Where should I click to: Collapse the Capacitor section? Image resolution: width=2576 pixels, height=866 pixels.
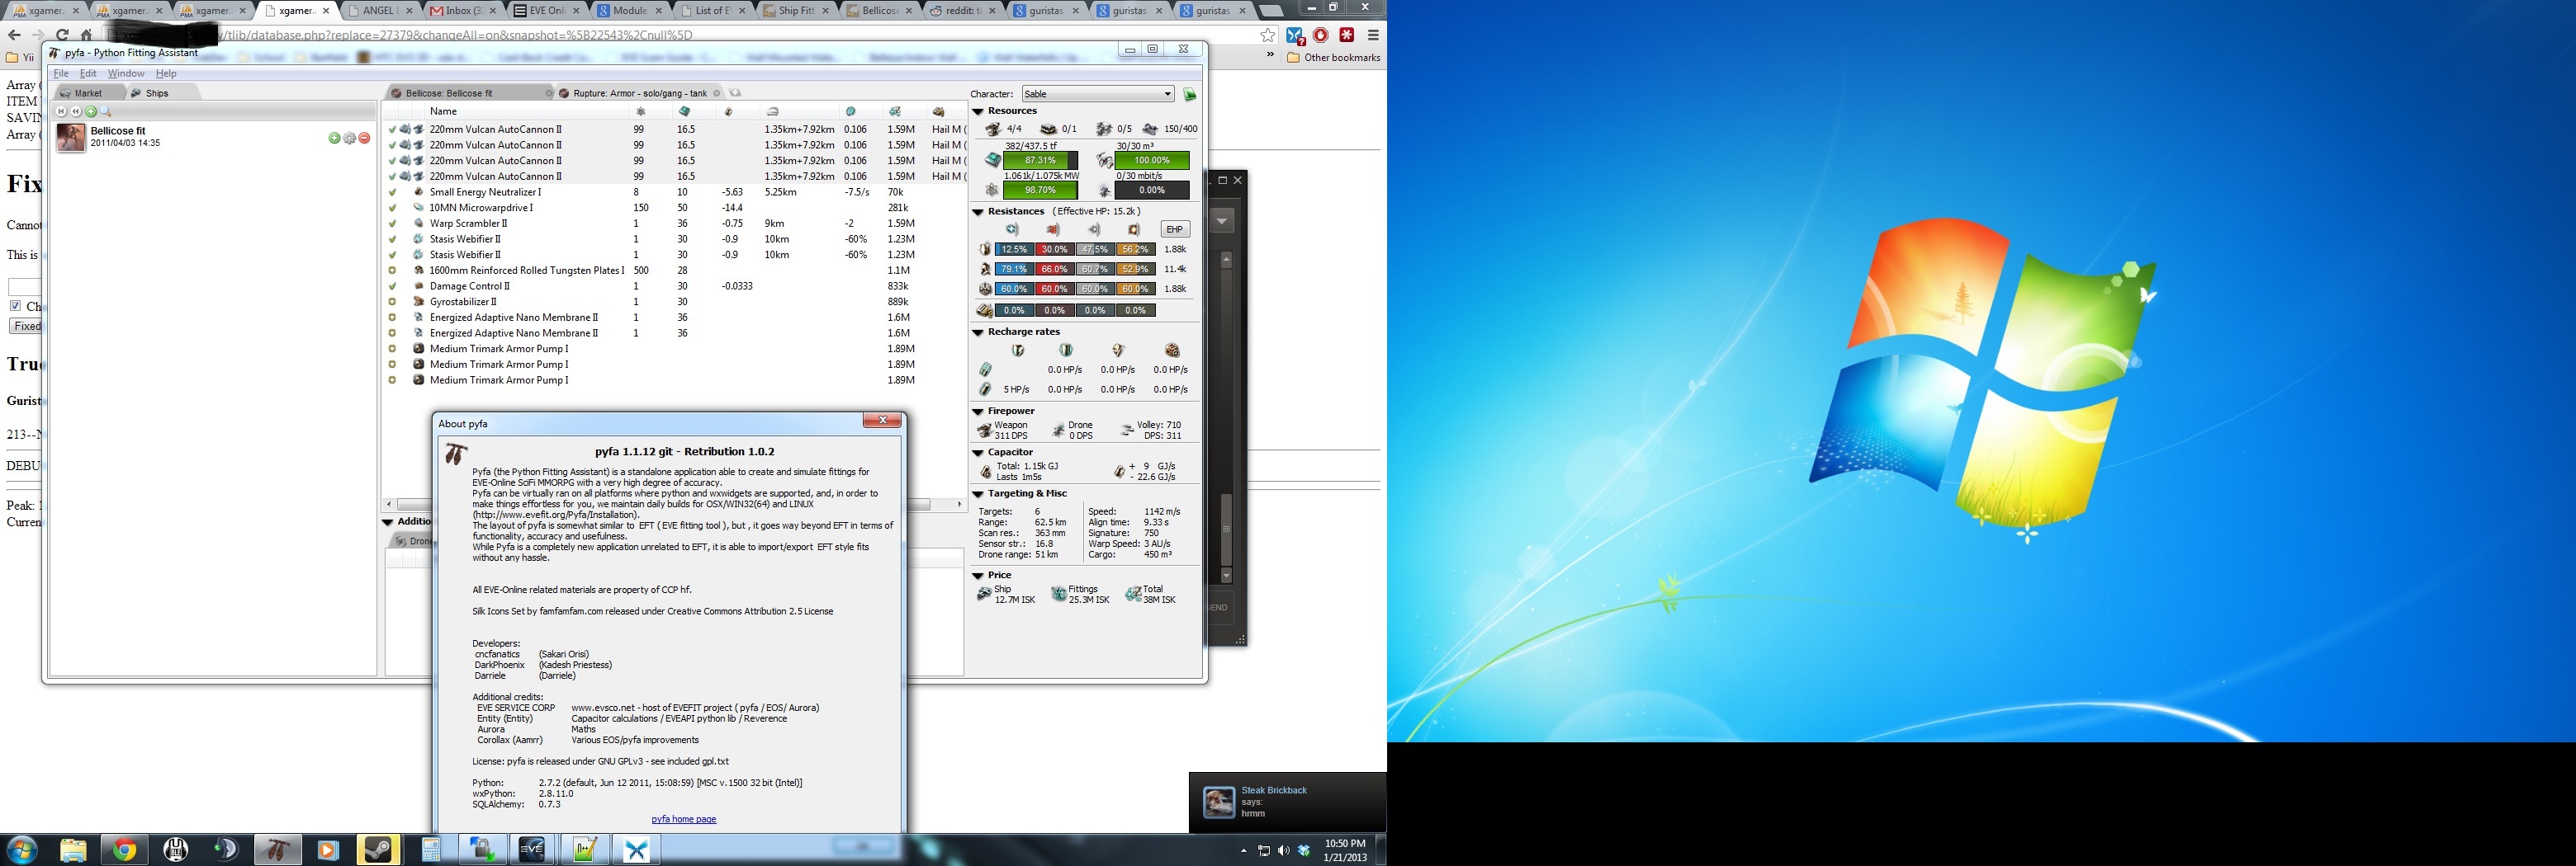click(978, 453)
